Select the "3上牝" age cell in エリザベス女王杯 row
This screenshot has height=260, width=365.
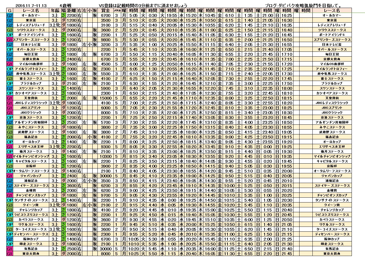(55, 146)
